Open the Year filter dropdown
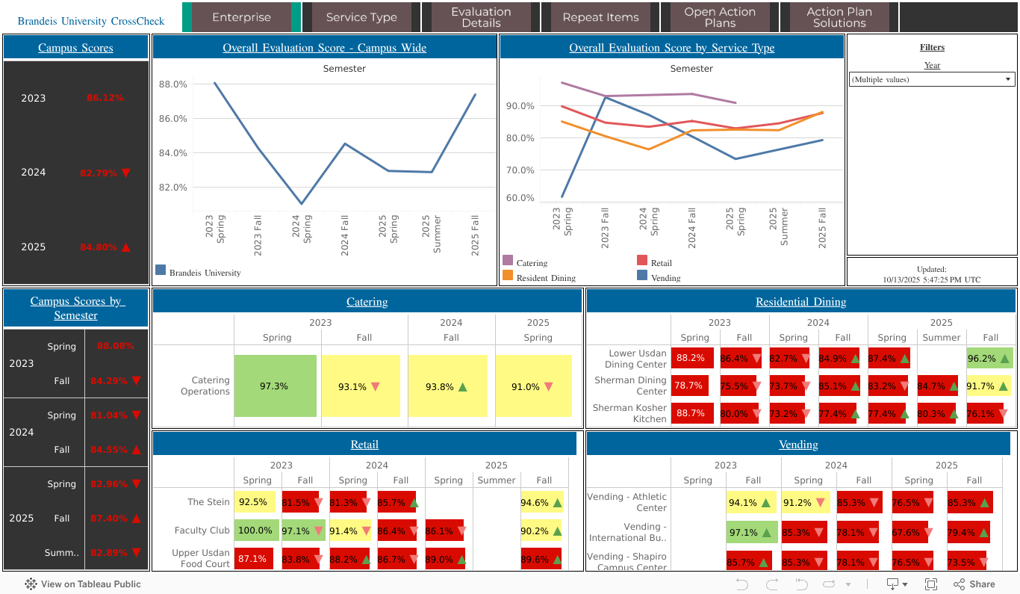 tap(932, 79)
